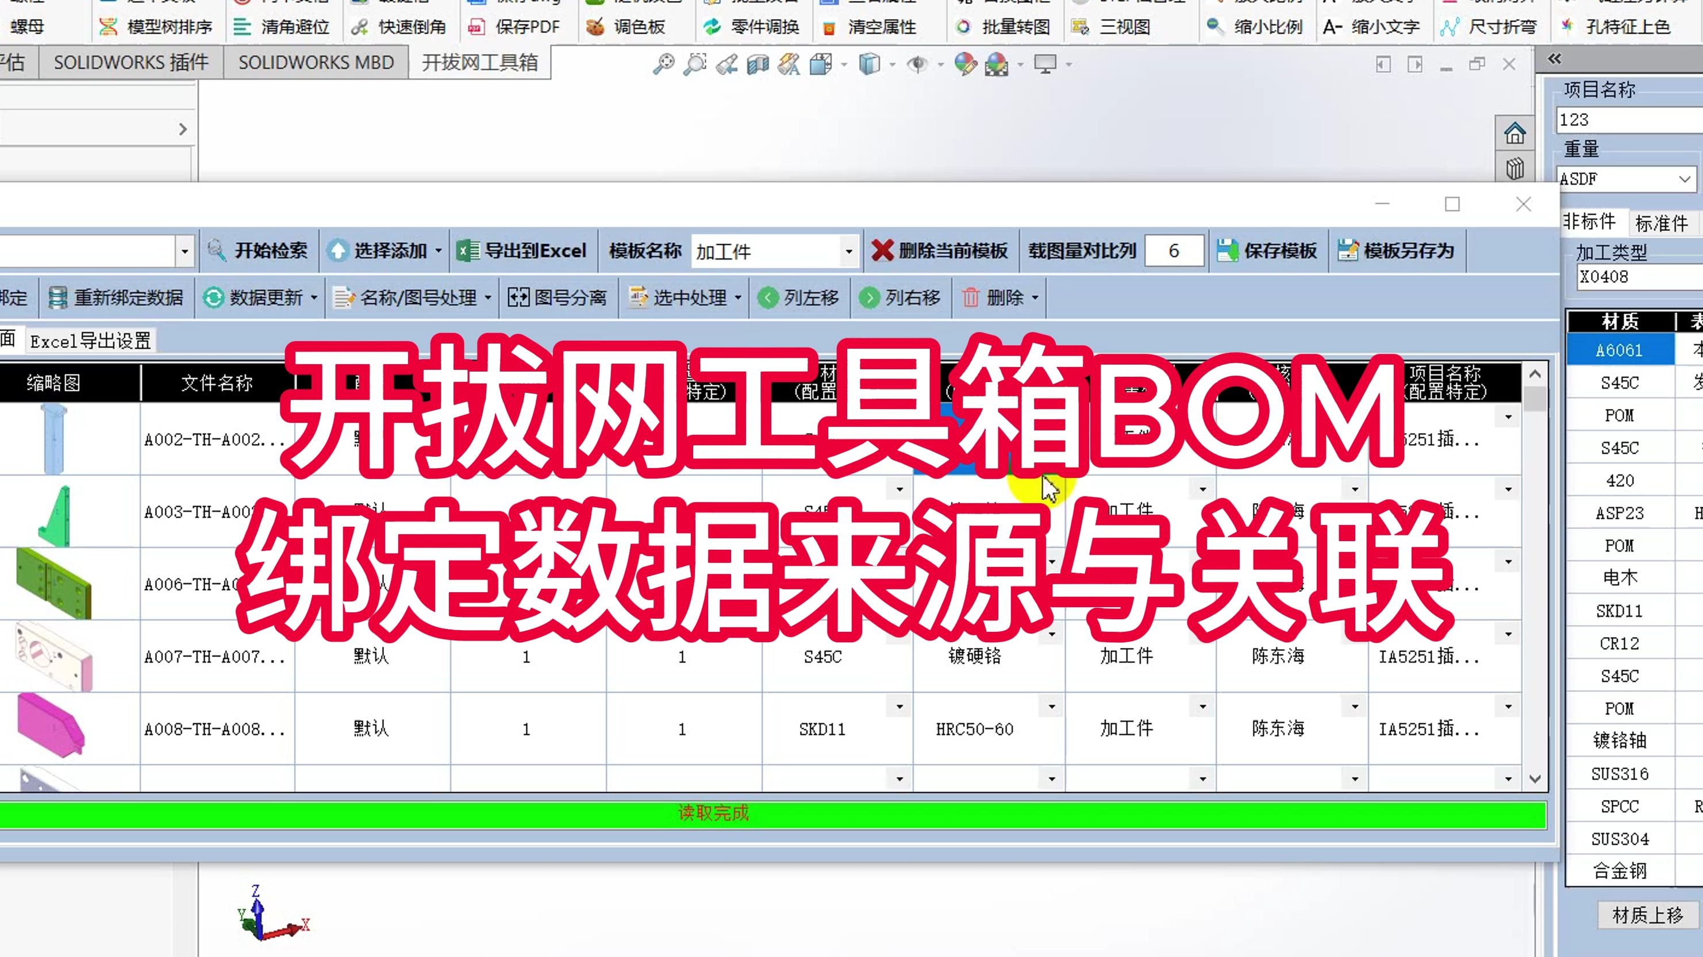
Task: Click 导出到Excel button
Action: tap(522, 250)
